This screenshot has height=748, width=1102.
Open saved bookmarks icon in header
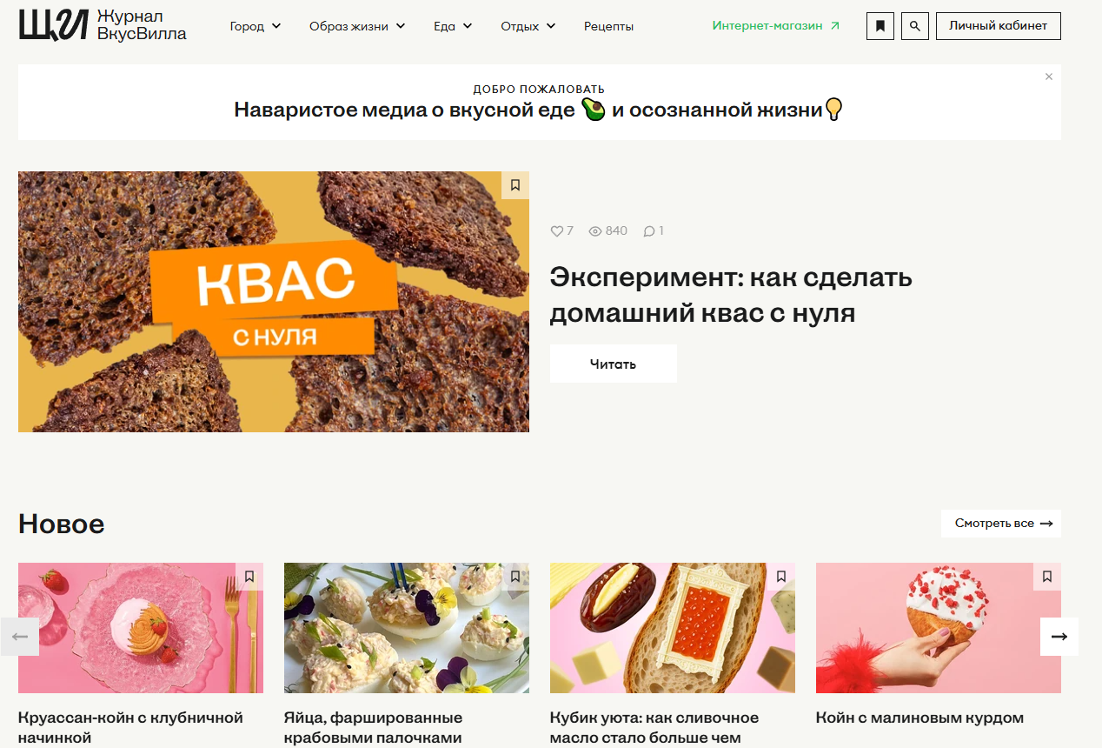coord(880,26)
